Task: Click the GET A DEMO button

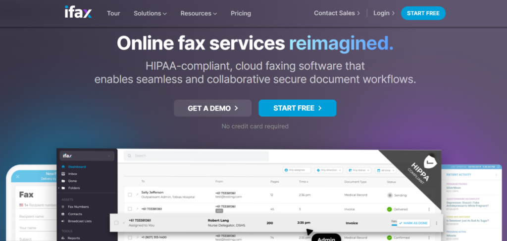Action: [212, 108]
